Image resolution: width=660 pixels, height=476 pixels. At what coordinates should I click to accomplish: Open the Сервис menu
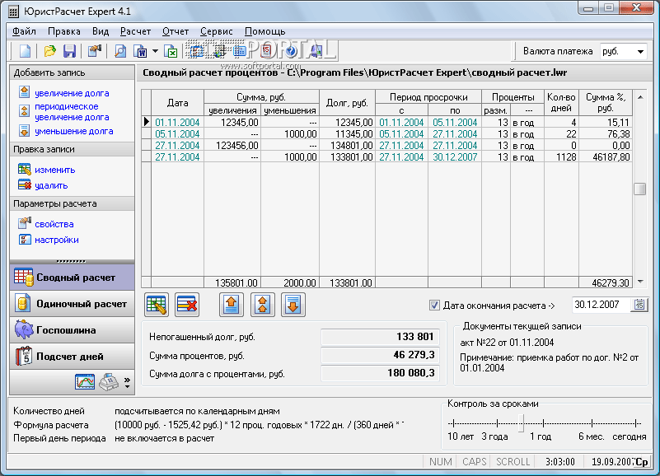coord(217,31)
